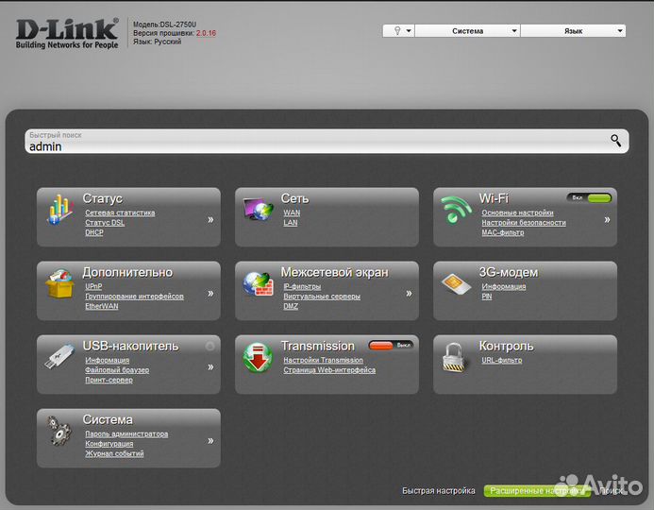Viewport: 654px width, 510px height.
Task: Open the Transmission tile heading
Action: [x=318, y=346]
